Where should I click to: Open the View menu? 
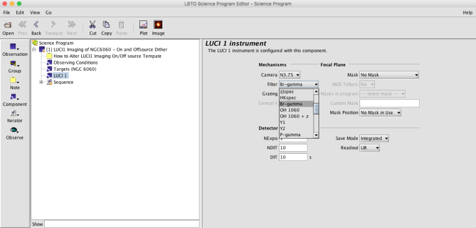tap(35, 12)
